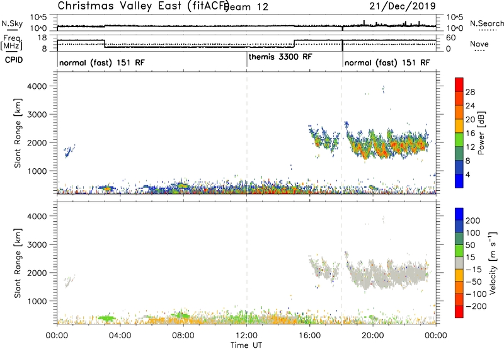Click the 100 label on velocity colorbar
Image resolution: width=504 pixels, height=349 pixels.
[x=473, y=233]
